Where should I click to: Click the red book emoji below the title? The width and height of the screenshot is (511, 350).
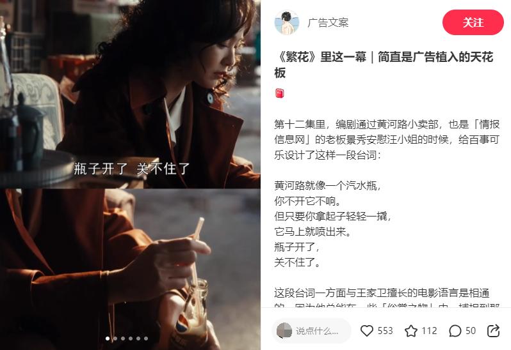(280, 93)
